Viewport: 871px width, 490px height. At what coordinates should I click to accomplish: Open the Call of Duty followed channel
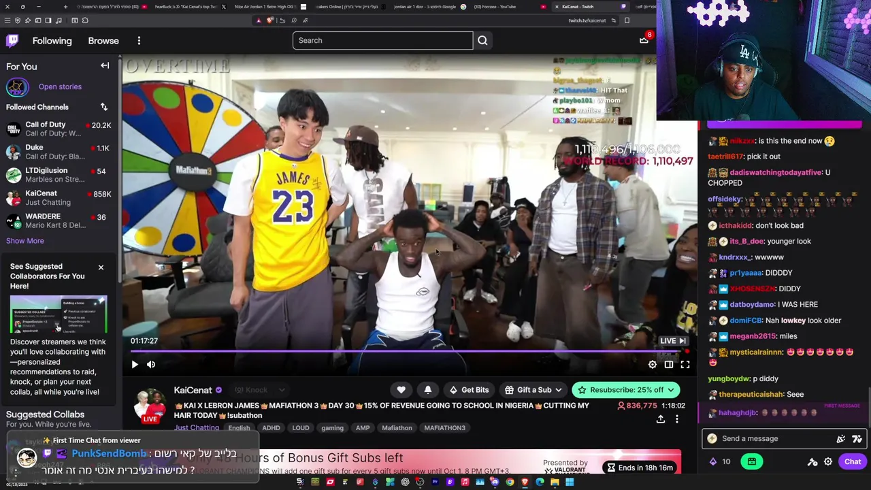(59, 129)
